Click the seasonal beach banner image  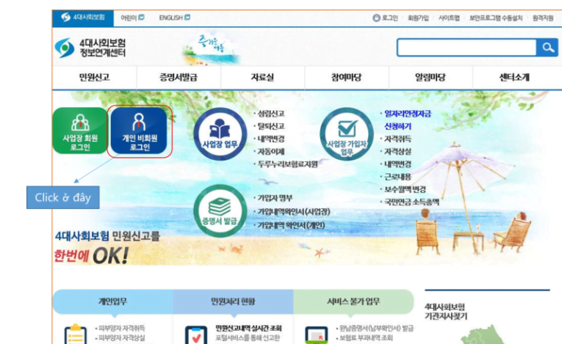(211, 49)
